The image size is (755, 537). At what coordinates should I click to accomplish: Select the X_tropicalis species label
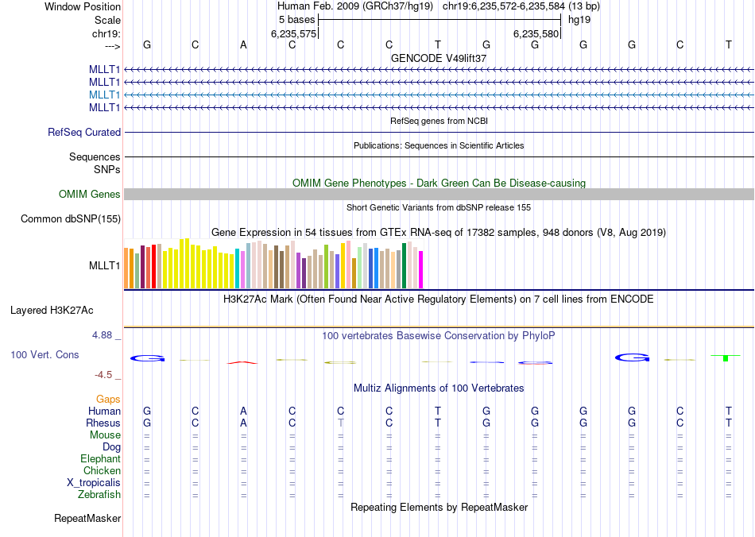pos(94,483)
